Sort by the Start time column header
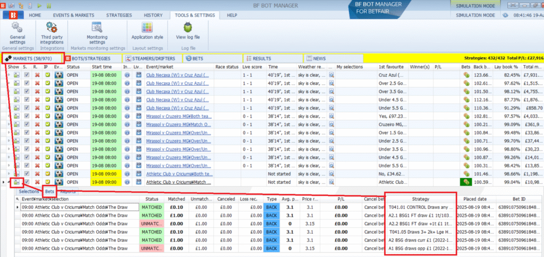Screen dimensions: 544x257 [x=106, y=66]
